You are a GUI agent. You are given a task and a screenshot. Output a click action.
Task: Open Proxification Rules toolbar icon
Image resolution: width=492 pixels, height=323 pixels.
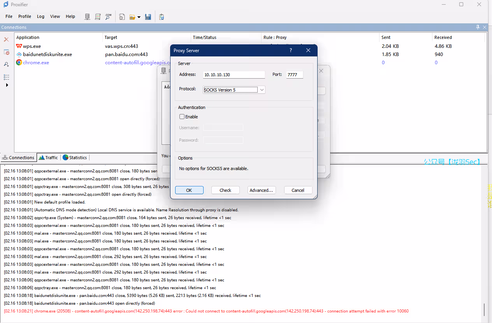pos(98,17)
